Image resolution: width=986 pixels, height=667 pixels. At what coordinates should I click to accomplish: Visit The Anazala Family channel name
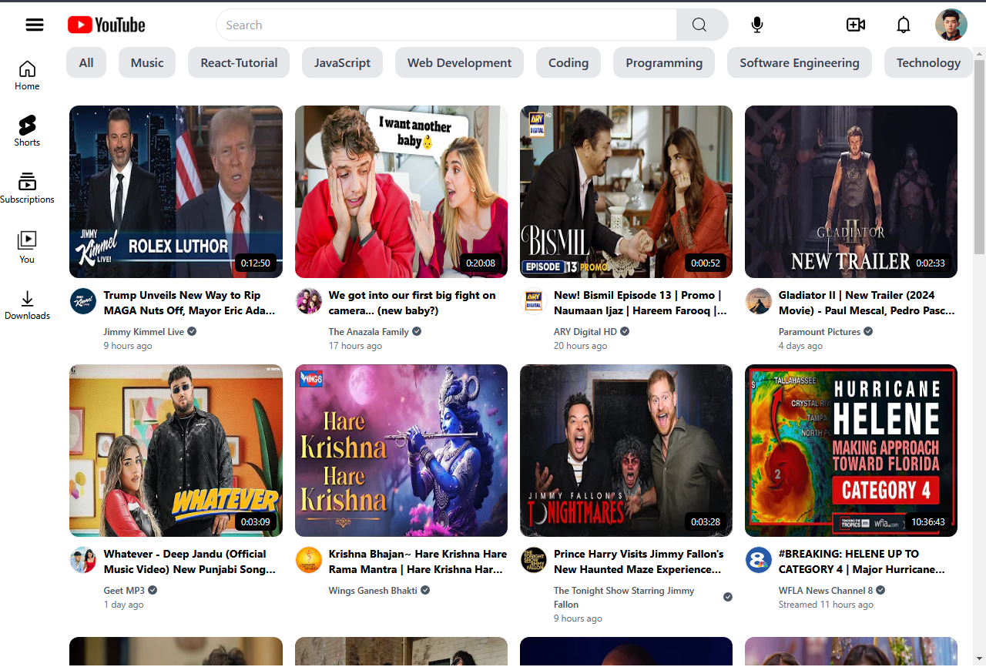pyautogui.click(x=369, y=332)
